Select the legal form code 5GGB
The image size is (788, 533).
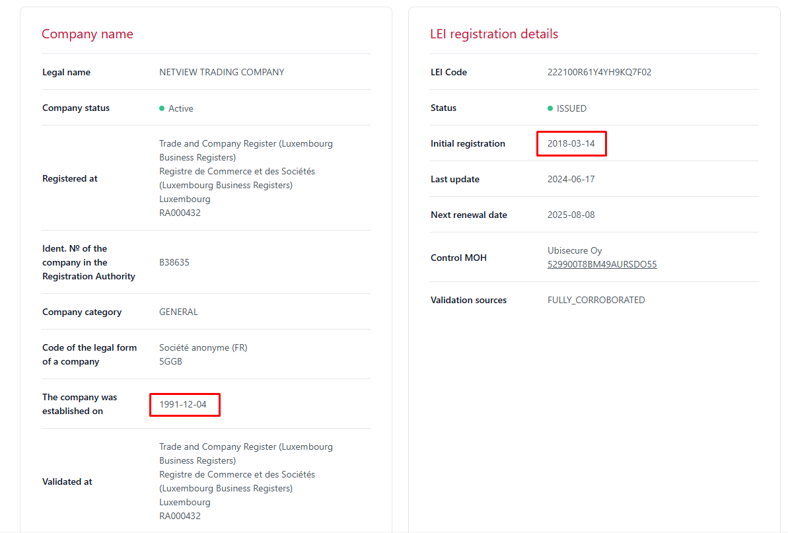(x=170, y=362)
